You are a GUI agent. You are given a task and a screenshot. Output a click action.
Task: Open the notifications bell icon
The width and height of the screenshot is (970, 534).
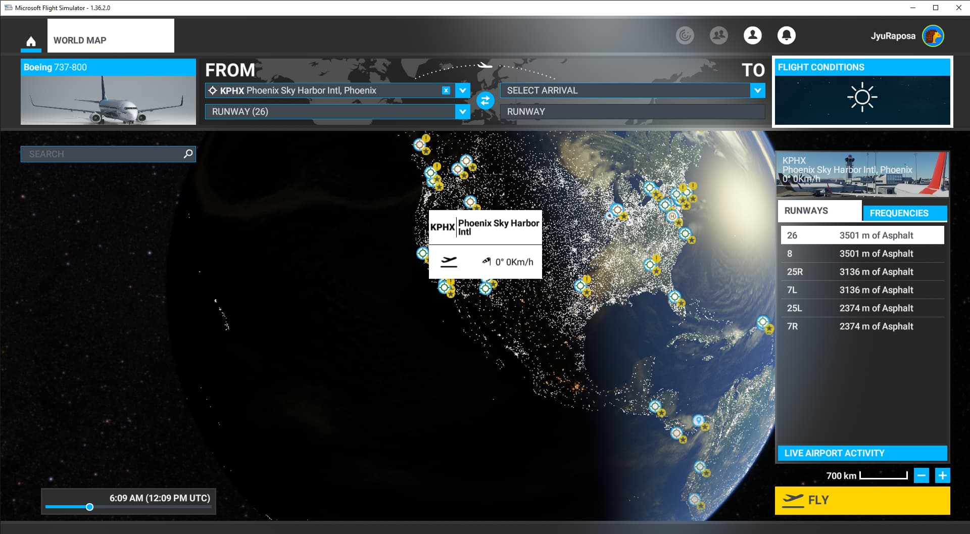click(786, 35)
